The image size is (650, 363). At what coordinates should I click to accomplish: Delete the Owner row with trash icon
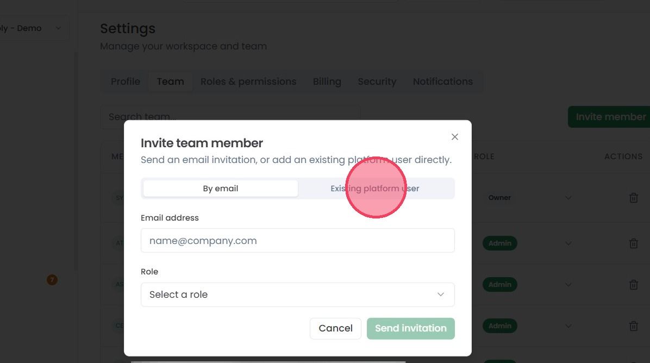point(633,198)
